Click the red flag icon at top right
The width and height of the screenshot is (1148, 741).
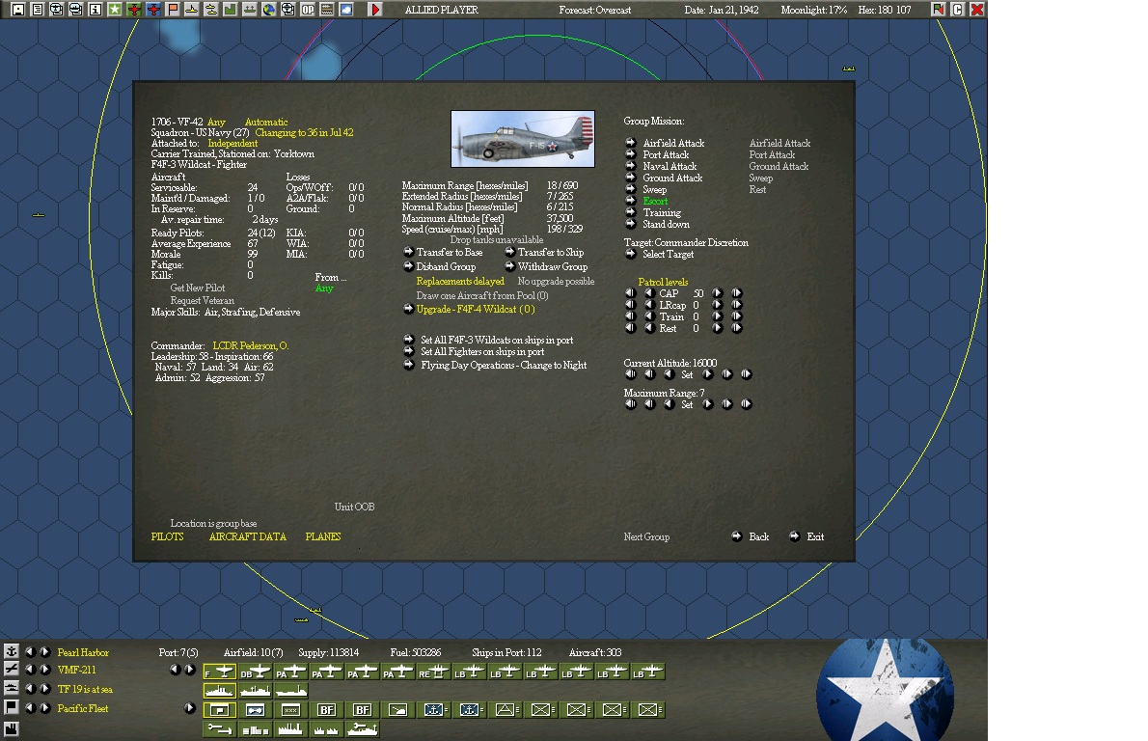[x=938, y=10]
